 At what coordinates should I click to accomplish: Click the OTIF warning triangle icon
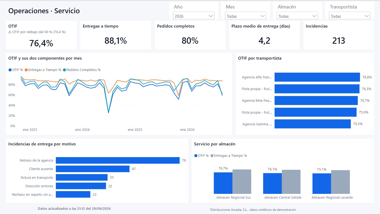click(10, 32)
